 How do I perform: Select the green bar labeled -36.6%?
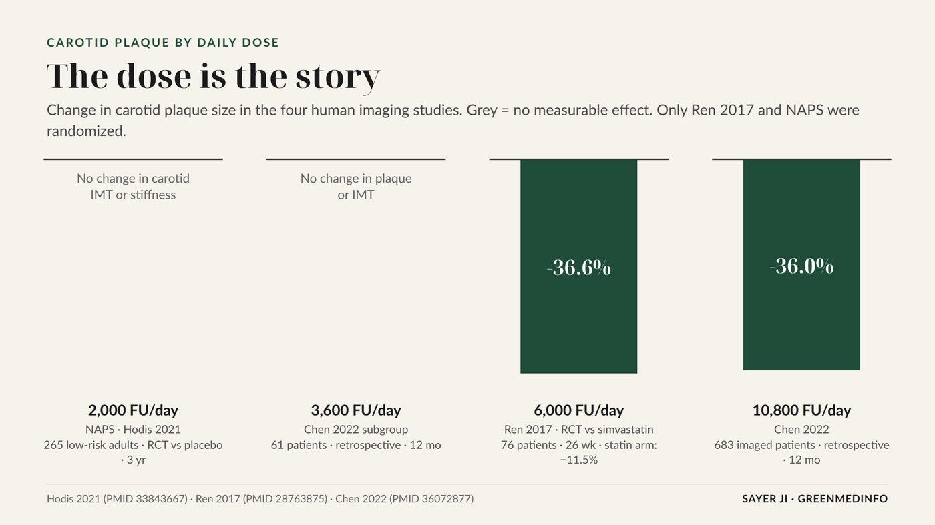578,266
